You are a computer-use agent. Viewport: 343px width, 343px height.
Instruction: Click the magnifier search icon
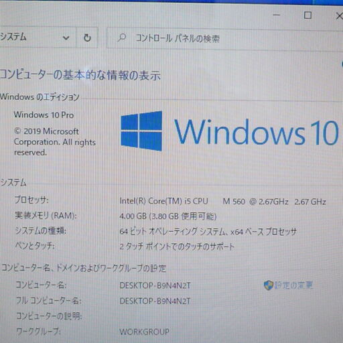[122, 38]
